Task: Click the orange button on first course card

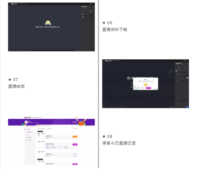Action: 75,137
